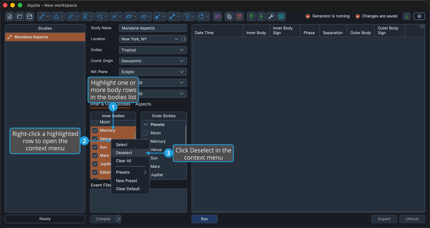Open the Presets submenu
The height and width of the screenshot is (228, 430).
pos(130,172)
